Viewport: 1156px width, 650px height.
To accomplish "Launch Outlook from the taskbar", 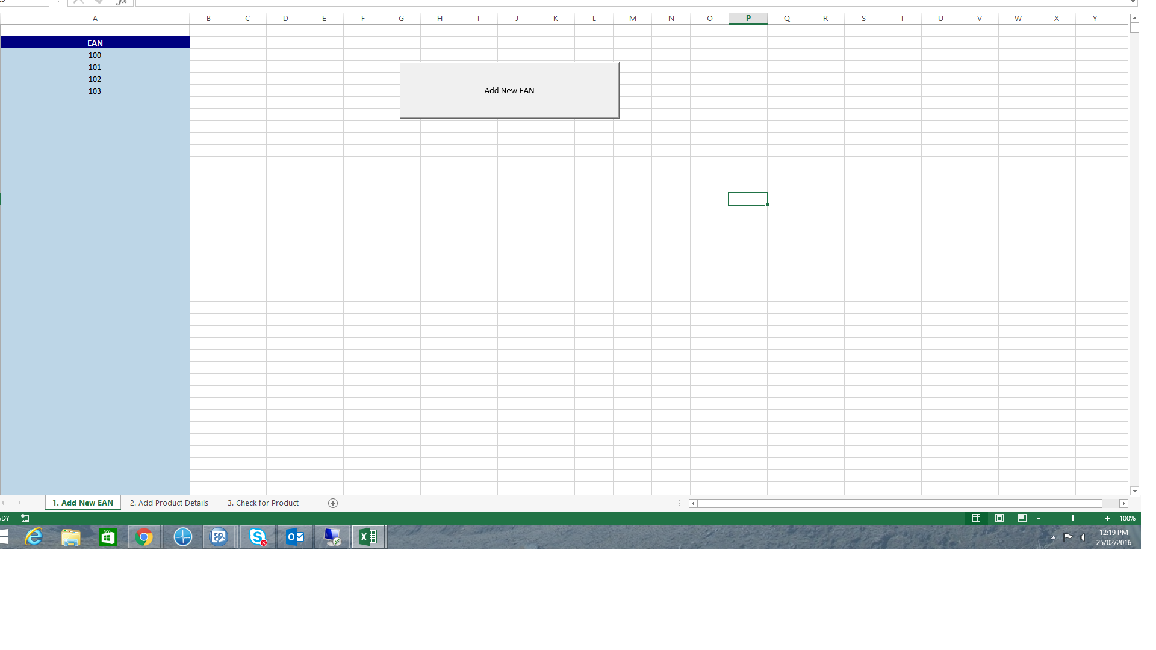I will point(294,537).
